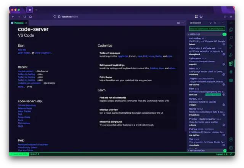Click the clone repository link
The width and height of the screenshot is (244, 168).
43,53
